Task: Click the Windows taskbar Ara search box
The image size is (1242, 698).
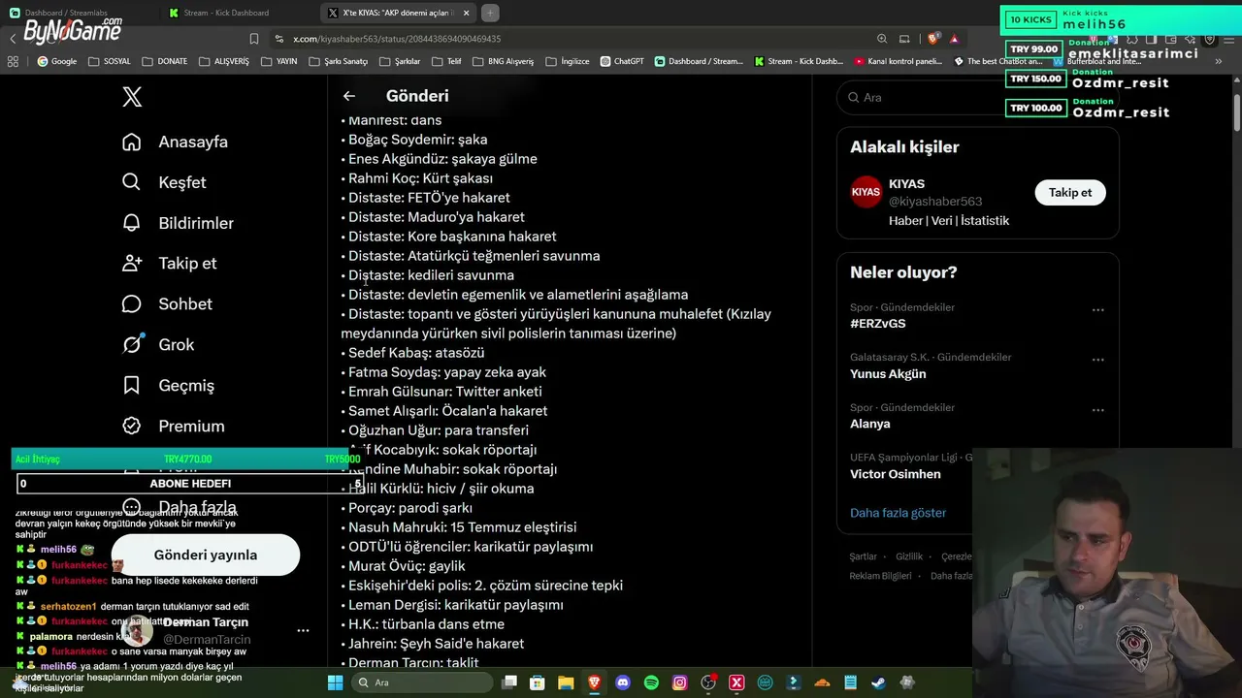Action: pos(420,682)
